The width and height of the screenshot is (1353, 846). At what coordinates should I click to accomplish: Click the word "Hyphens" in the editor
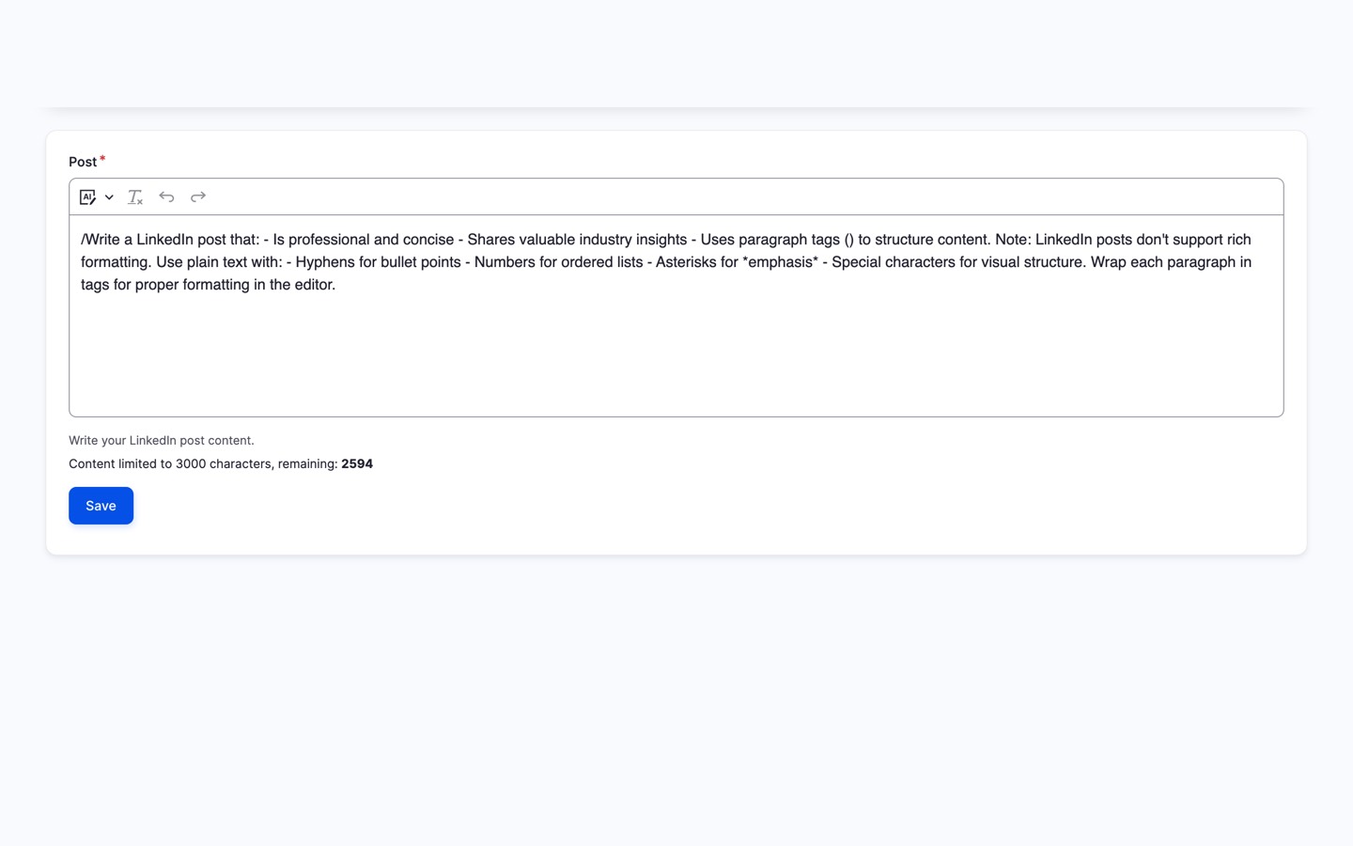pyautogui.click(x=323, y=262)
